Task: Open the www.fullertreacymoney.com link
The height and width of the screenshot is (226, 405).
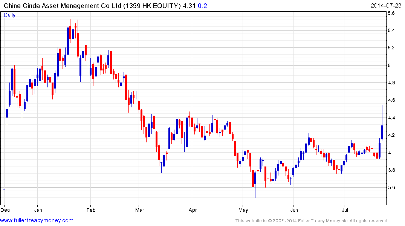Action: tap(37, 220)
